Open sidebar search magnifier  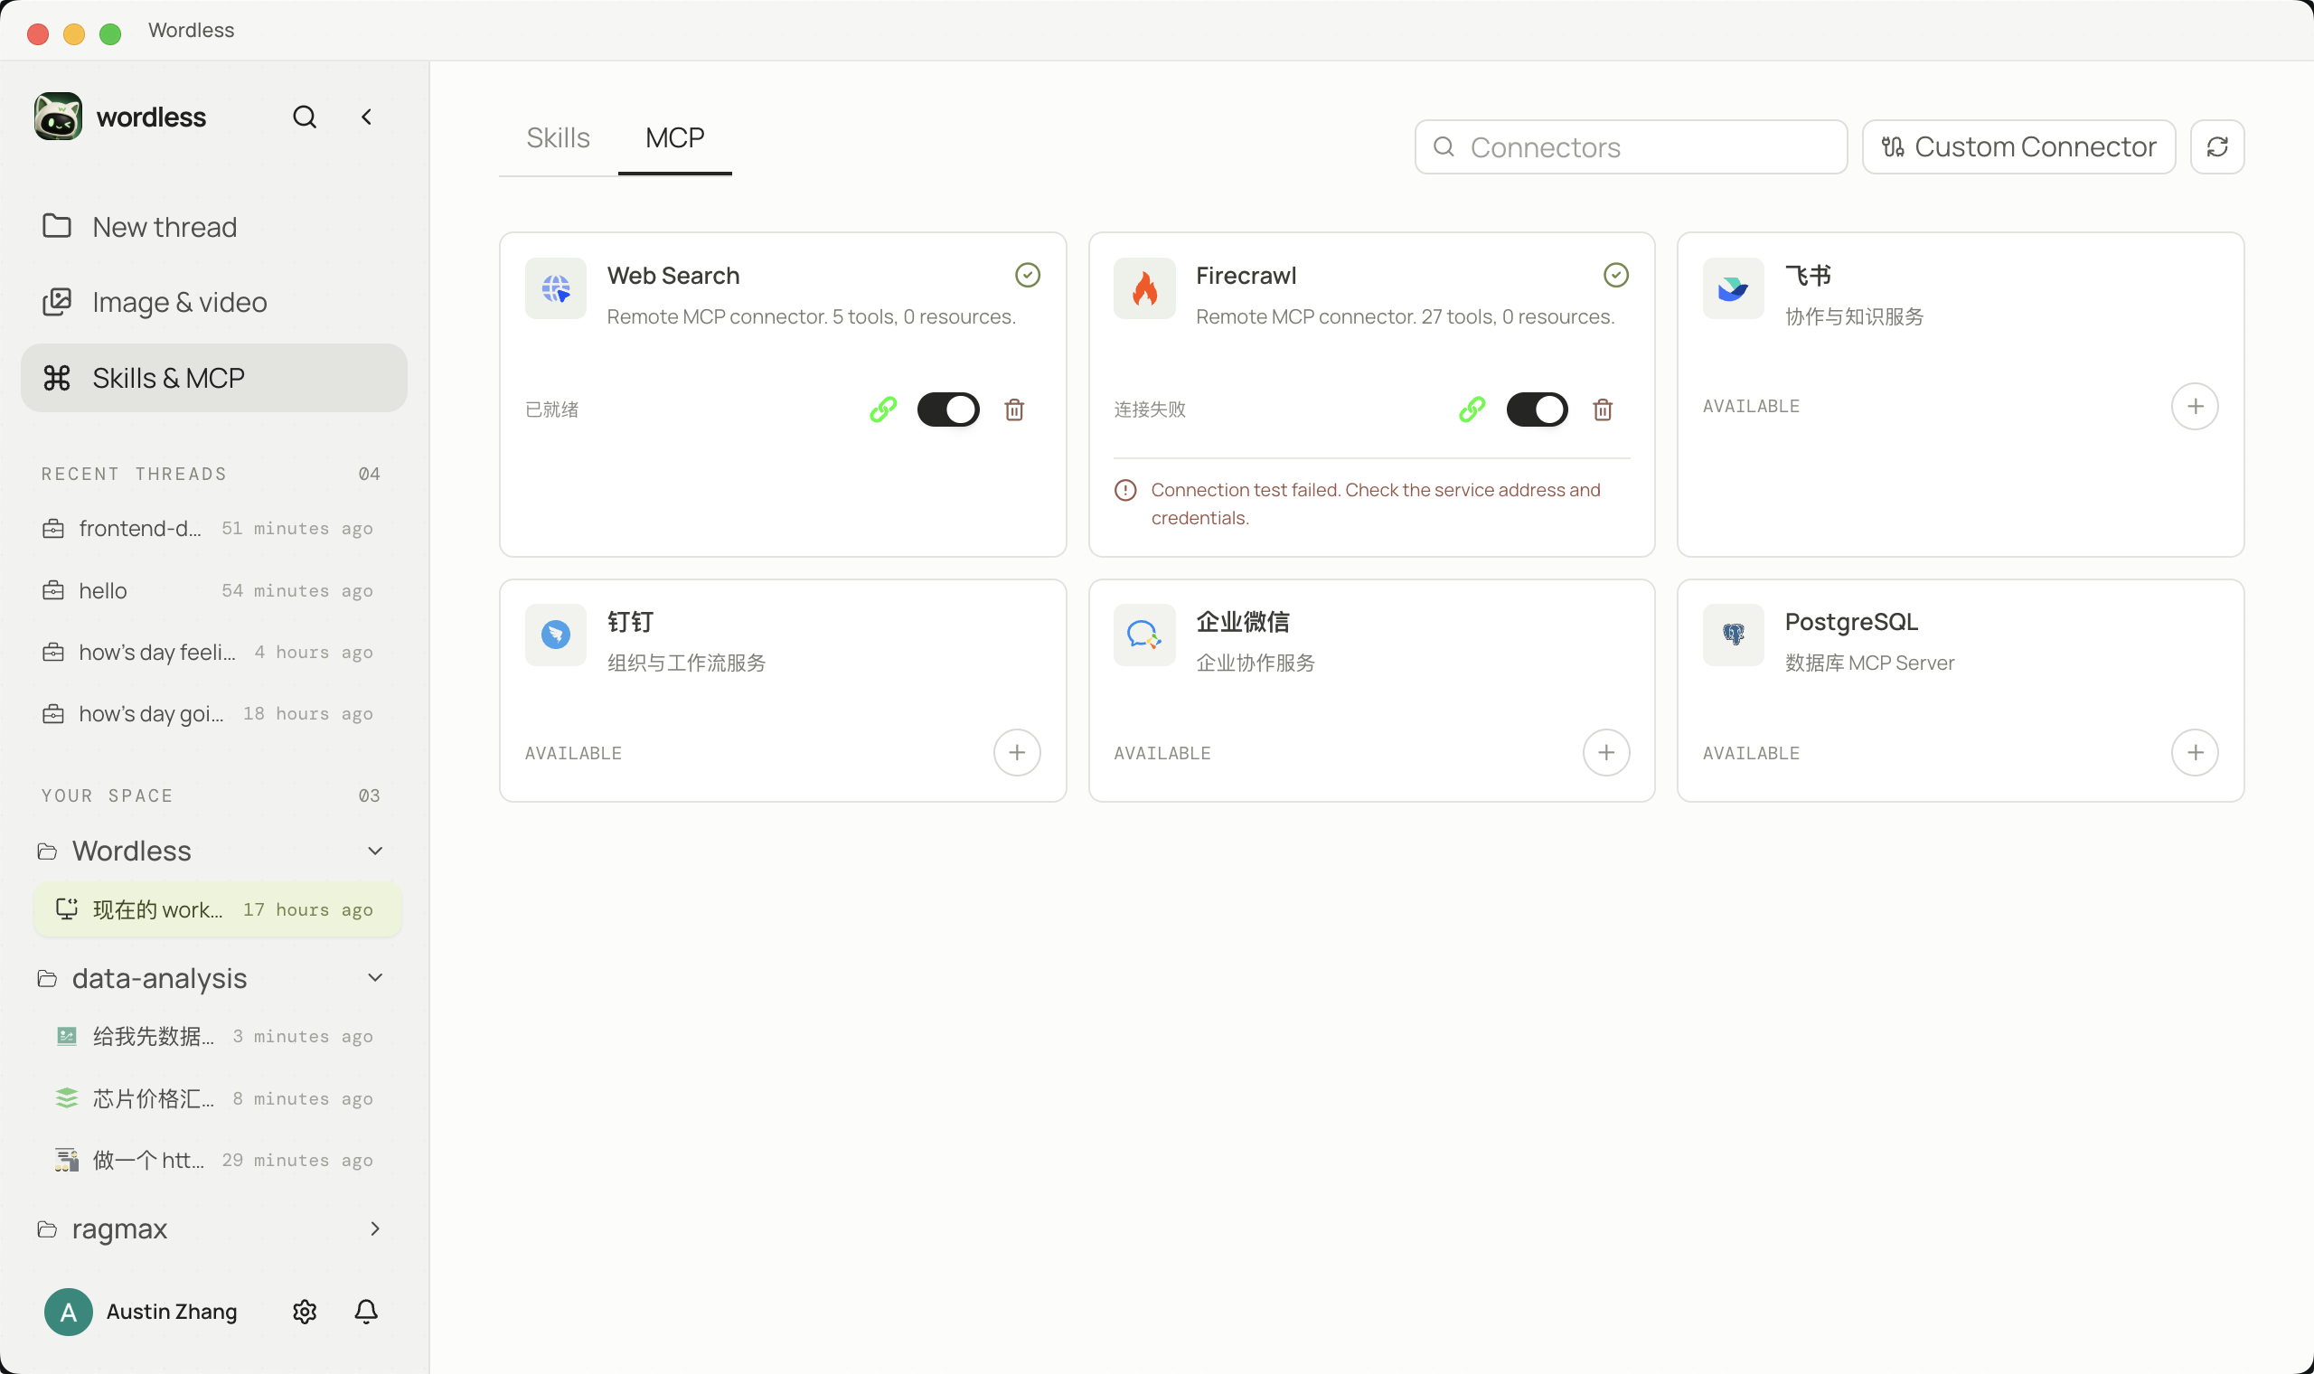305,117
